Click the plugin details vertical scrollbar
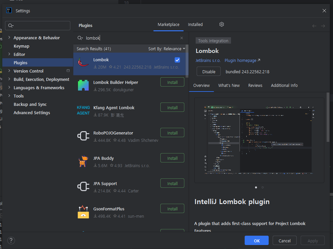This screenshot has width=333, height=249. pyautogui.click(x=328, y=117)
